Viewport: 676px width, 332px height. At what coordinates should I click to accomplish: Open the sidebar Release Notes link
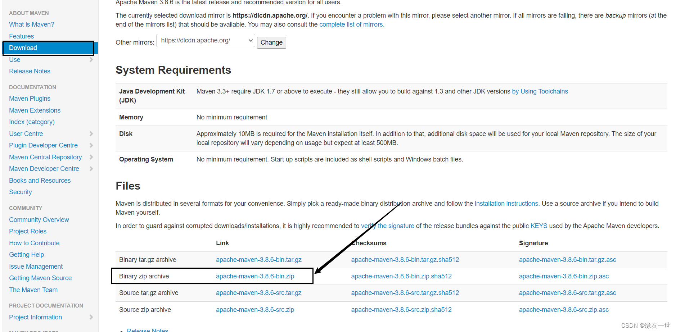(30, 71)
